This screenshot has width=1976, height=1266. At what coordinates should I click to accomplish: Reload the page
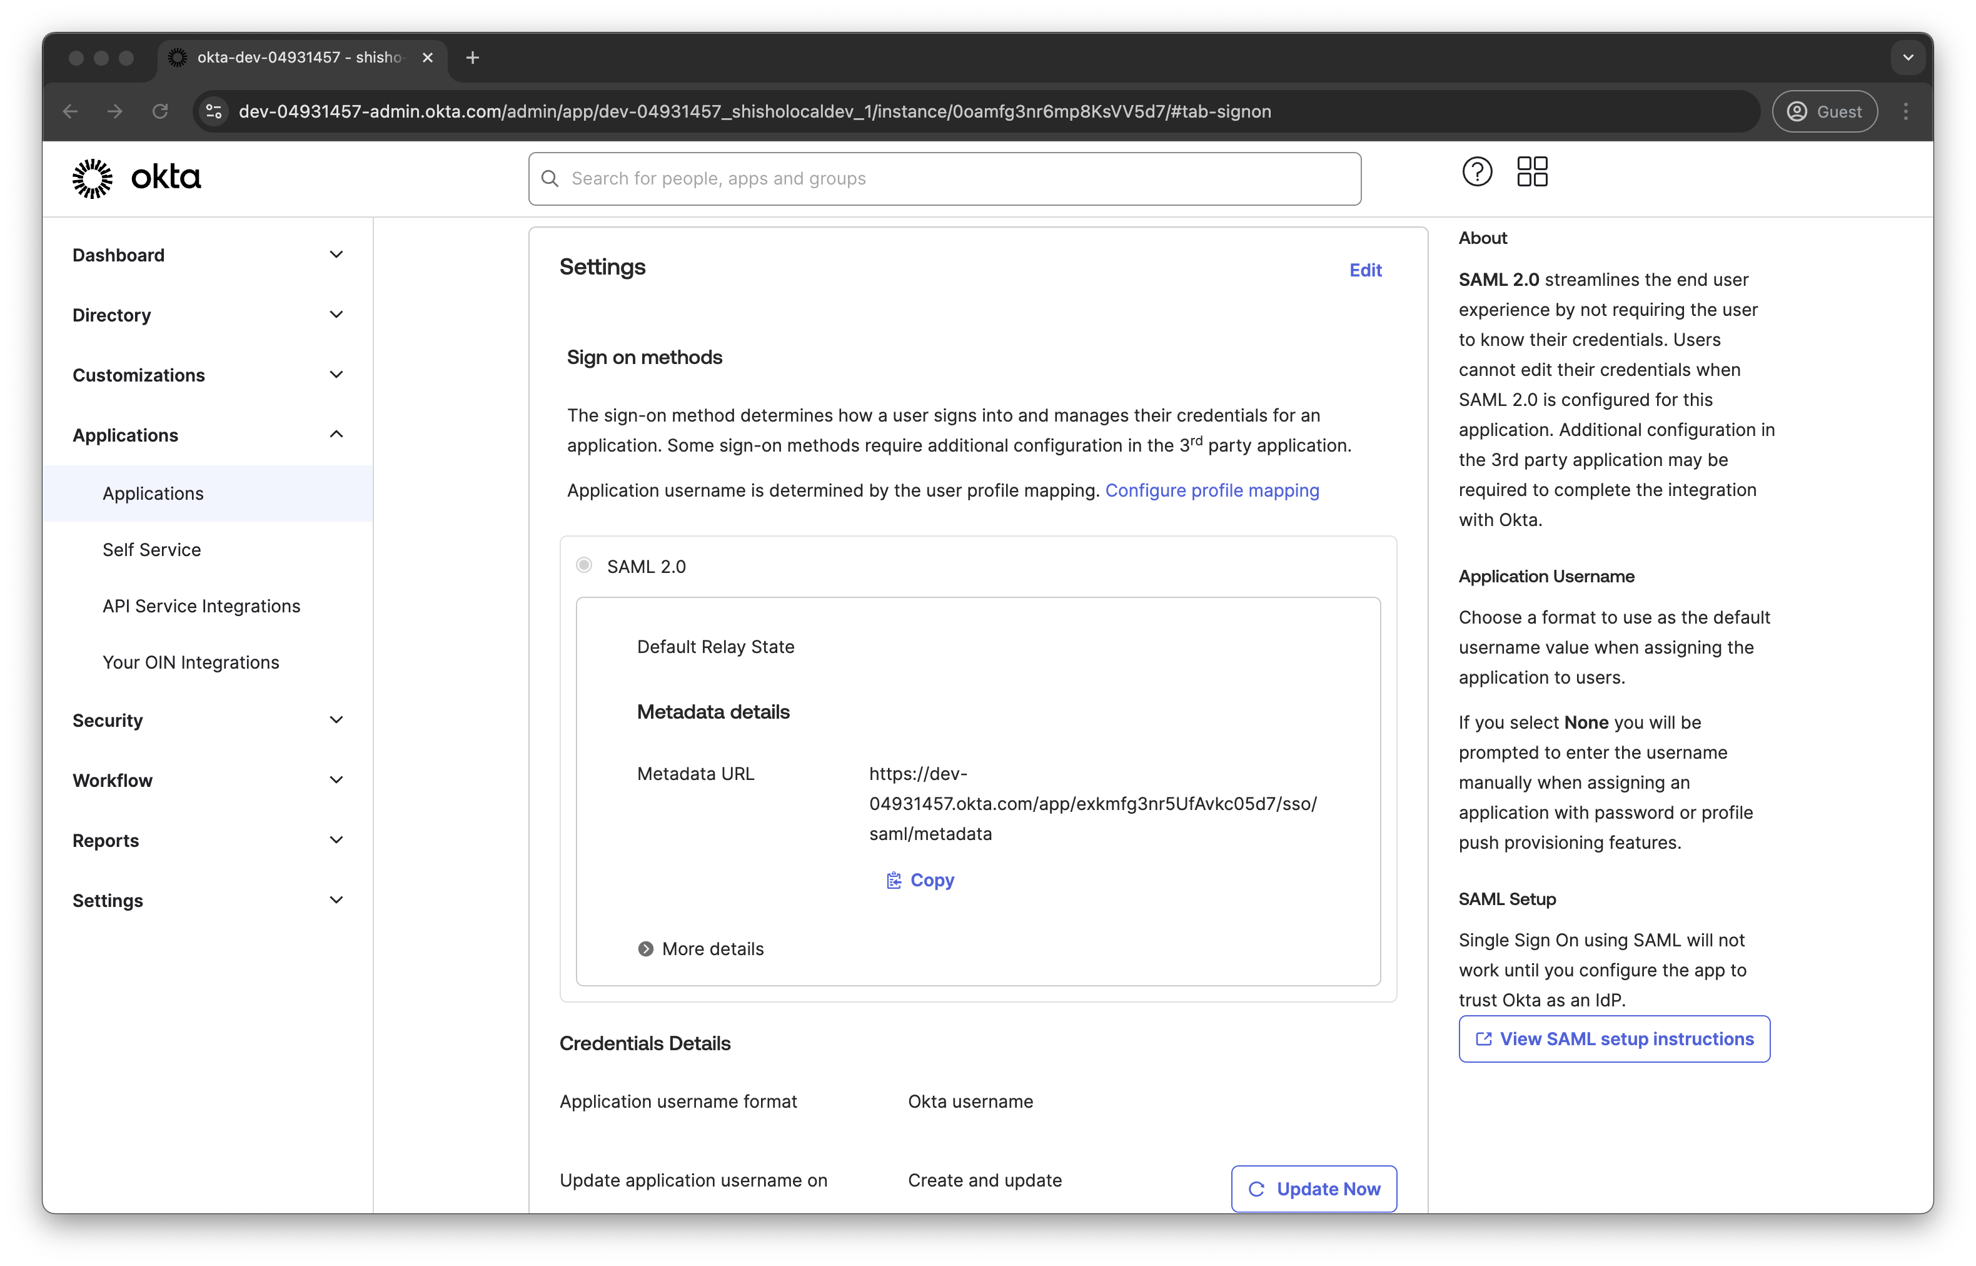[160, 111]
